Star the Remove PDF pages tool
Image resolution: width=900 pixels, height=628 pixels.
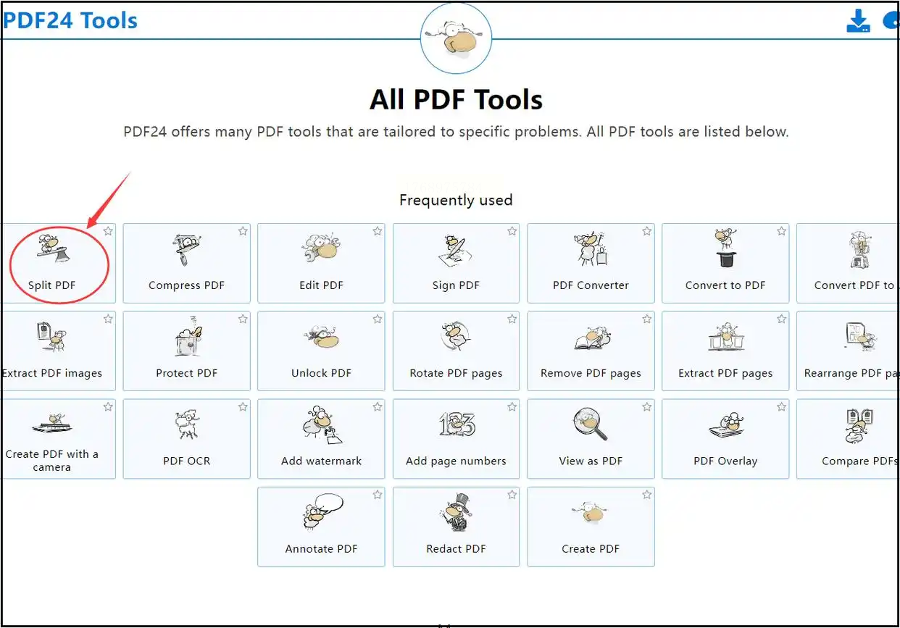[x=647, y=319]
